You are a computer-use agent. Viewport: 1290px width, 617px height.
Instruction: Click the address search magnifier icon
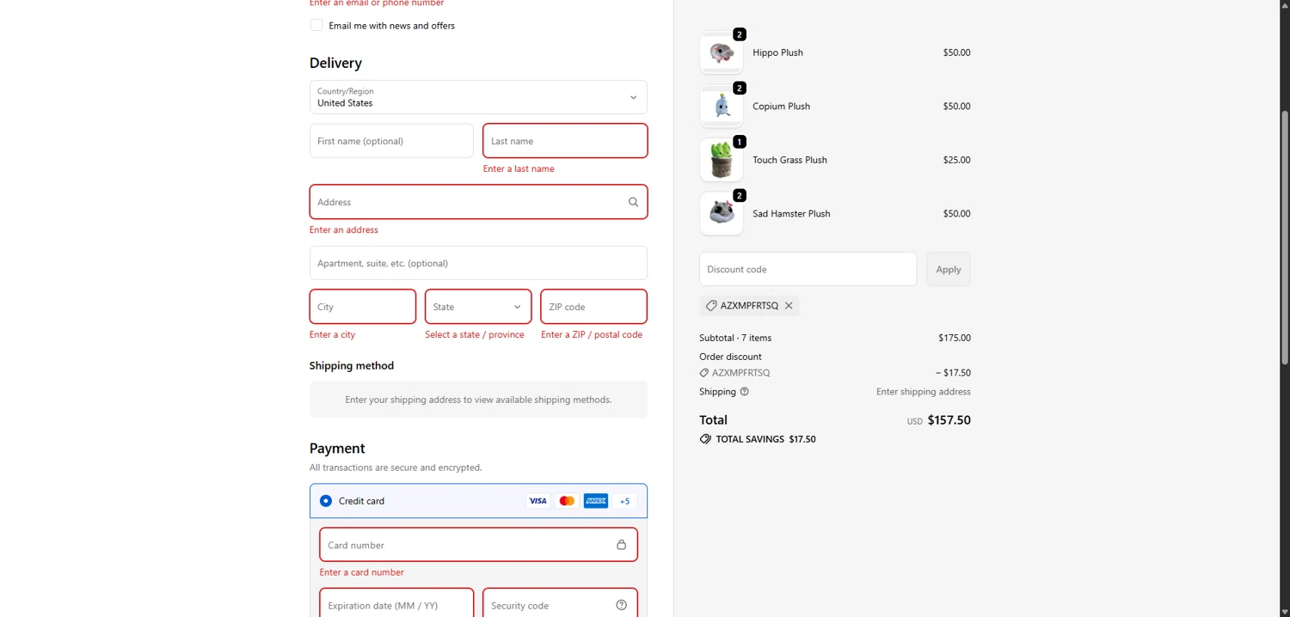point(633,202)
